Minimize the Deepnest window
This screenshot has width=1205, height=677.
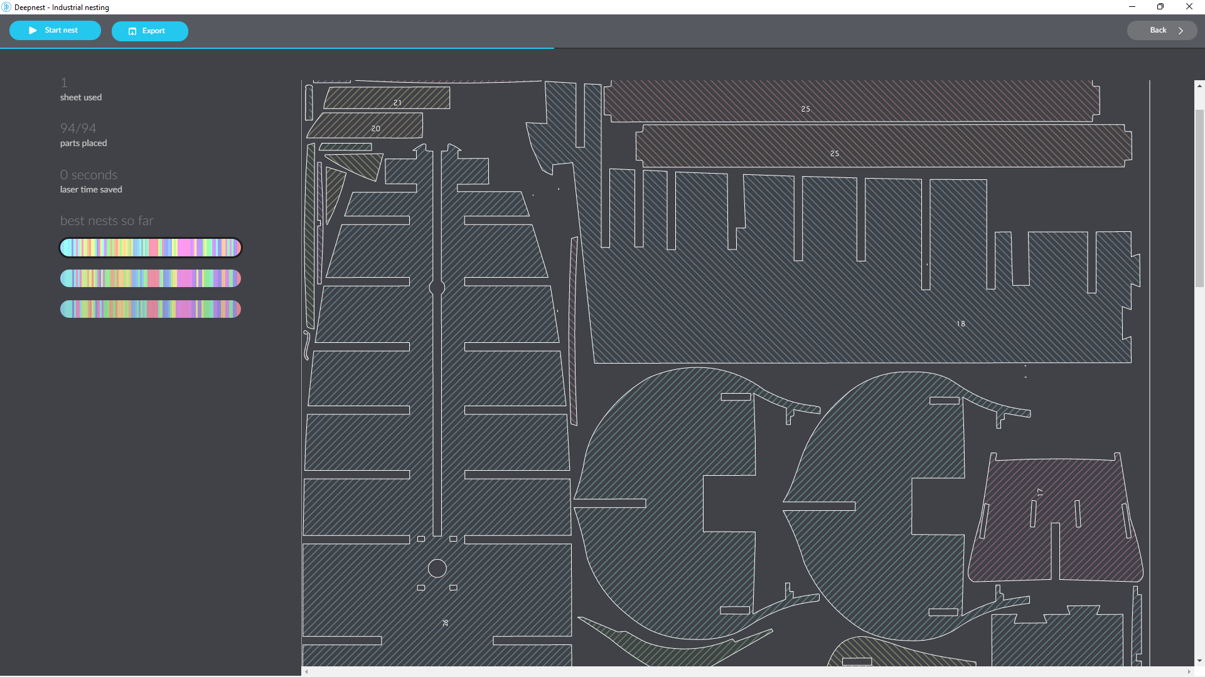tap(1132, 7)
